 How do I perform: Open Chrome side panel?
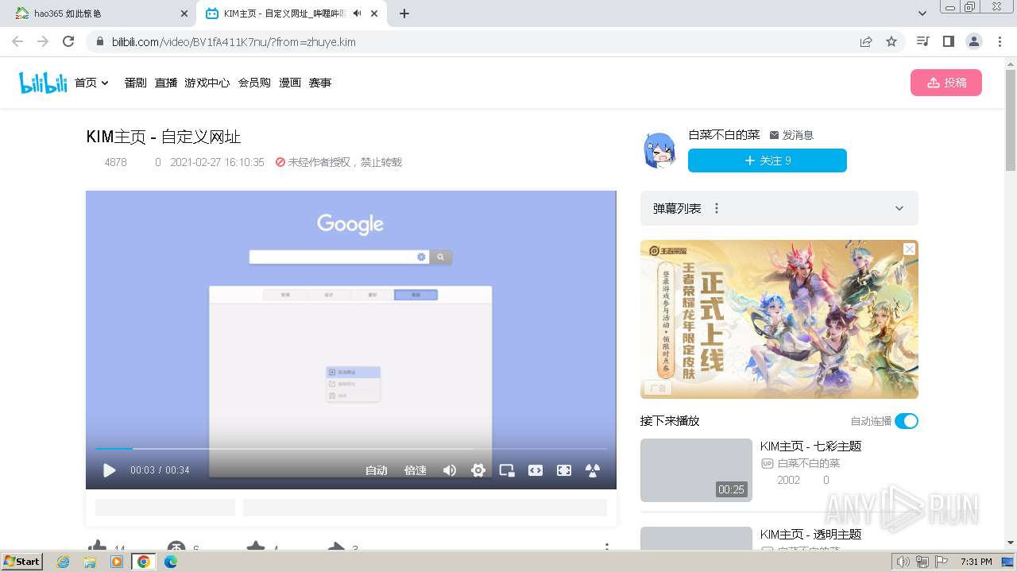[x=948, y=41]
